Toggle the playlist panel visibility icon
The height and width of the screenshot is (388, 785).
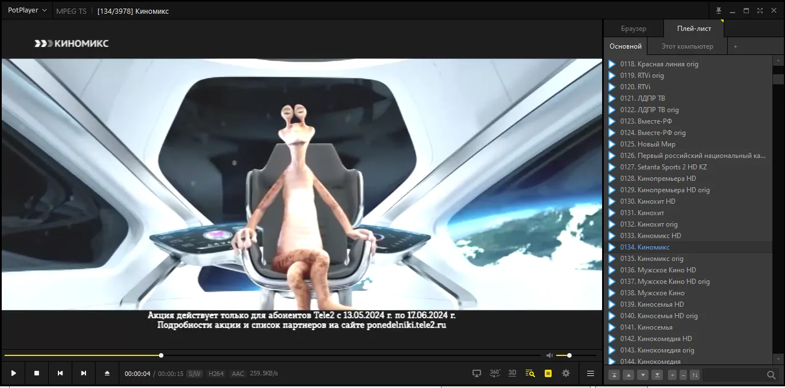pyautogui.click(x=548, y=373)
